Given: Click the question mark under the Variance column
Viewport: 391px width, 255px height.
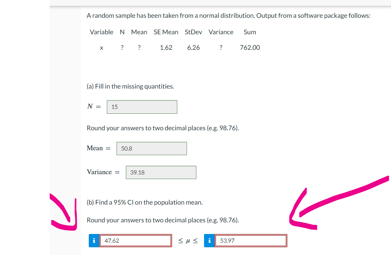Looking at the screenshot, I should 221,48.
